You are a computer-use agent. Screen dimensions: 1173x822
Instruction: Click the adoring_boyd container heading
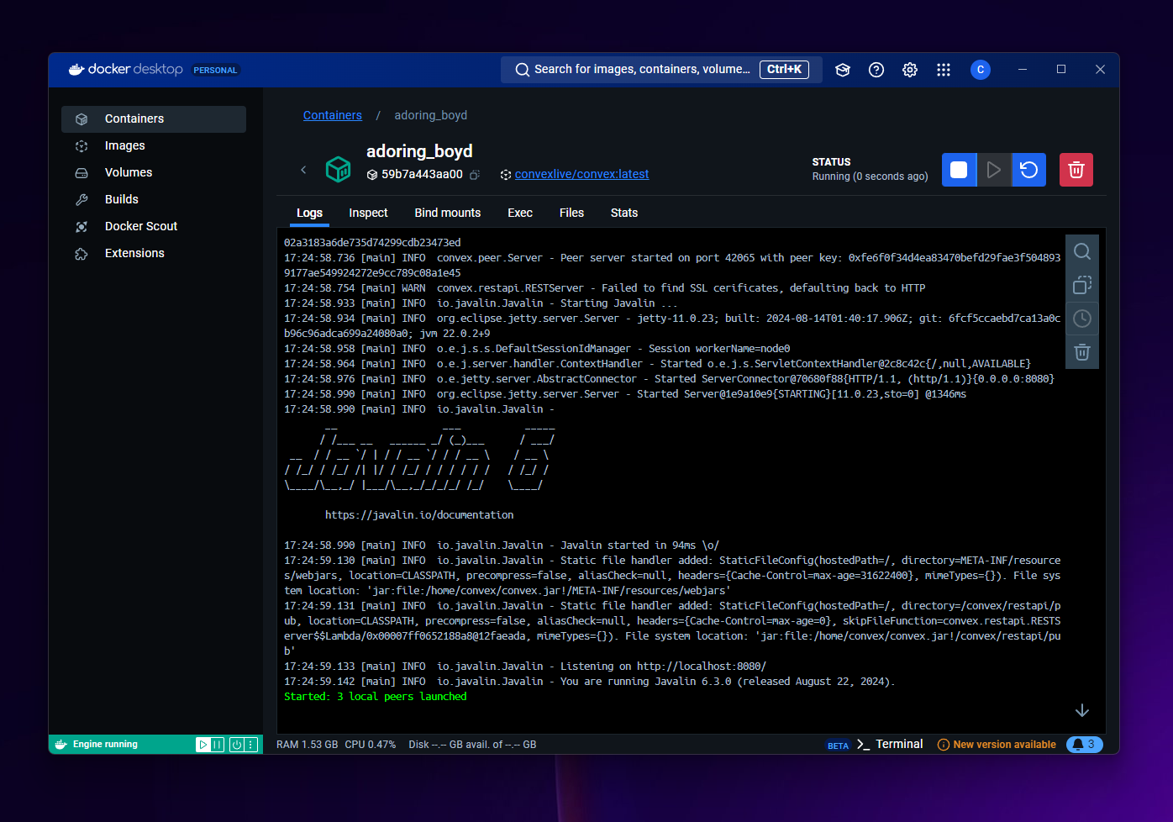(419, 151)
